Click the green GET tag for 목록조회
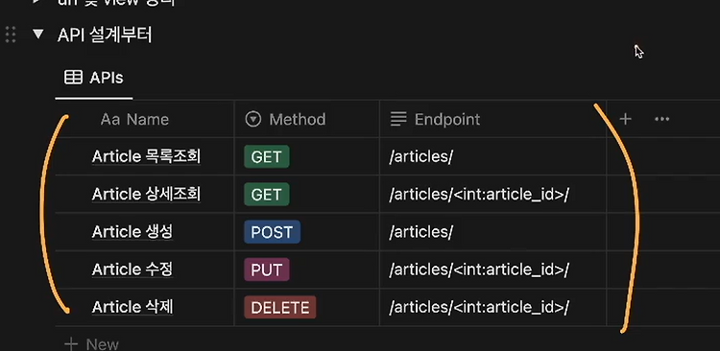 click(267, 157)
